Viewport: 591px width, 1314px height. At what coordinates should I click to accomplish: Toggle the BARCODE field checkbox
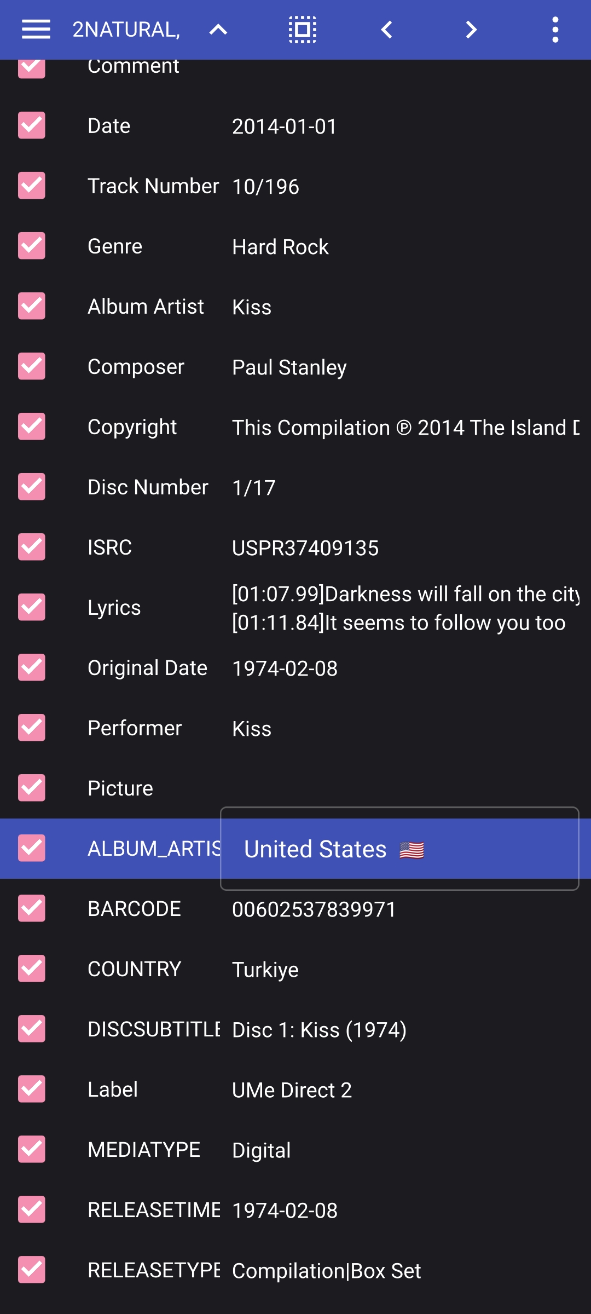pyautogui.click(x=32, y=909)
